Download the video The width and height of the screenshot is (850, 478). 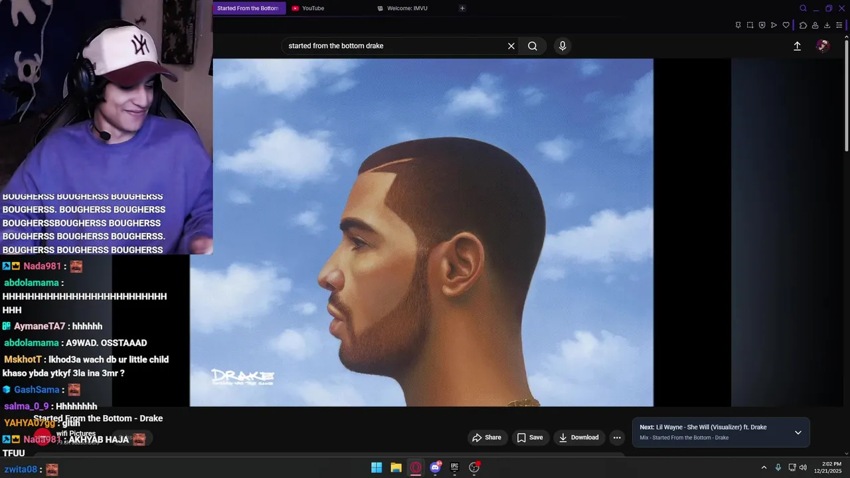578,438
